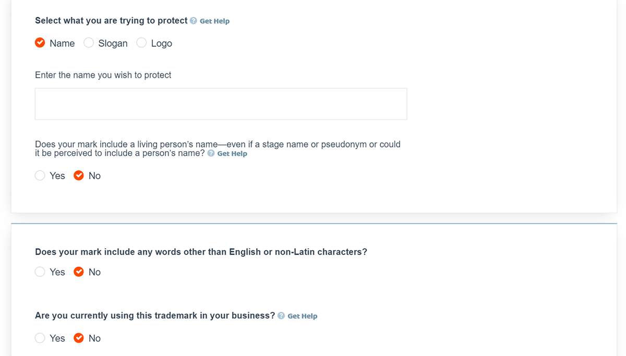Select the Logo radio button
The height and width of the screenshot is (356, 626).
coord(141,43)
